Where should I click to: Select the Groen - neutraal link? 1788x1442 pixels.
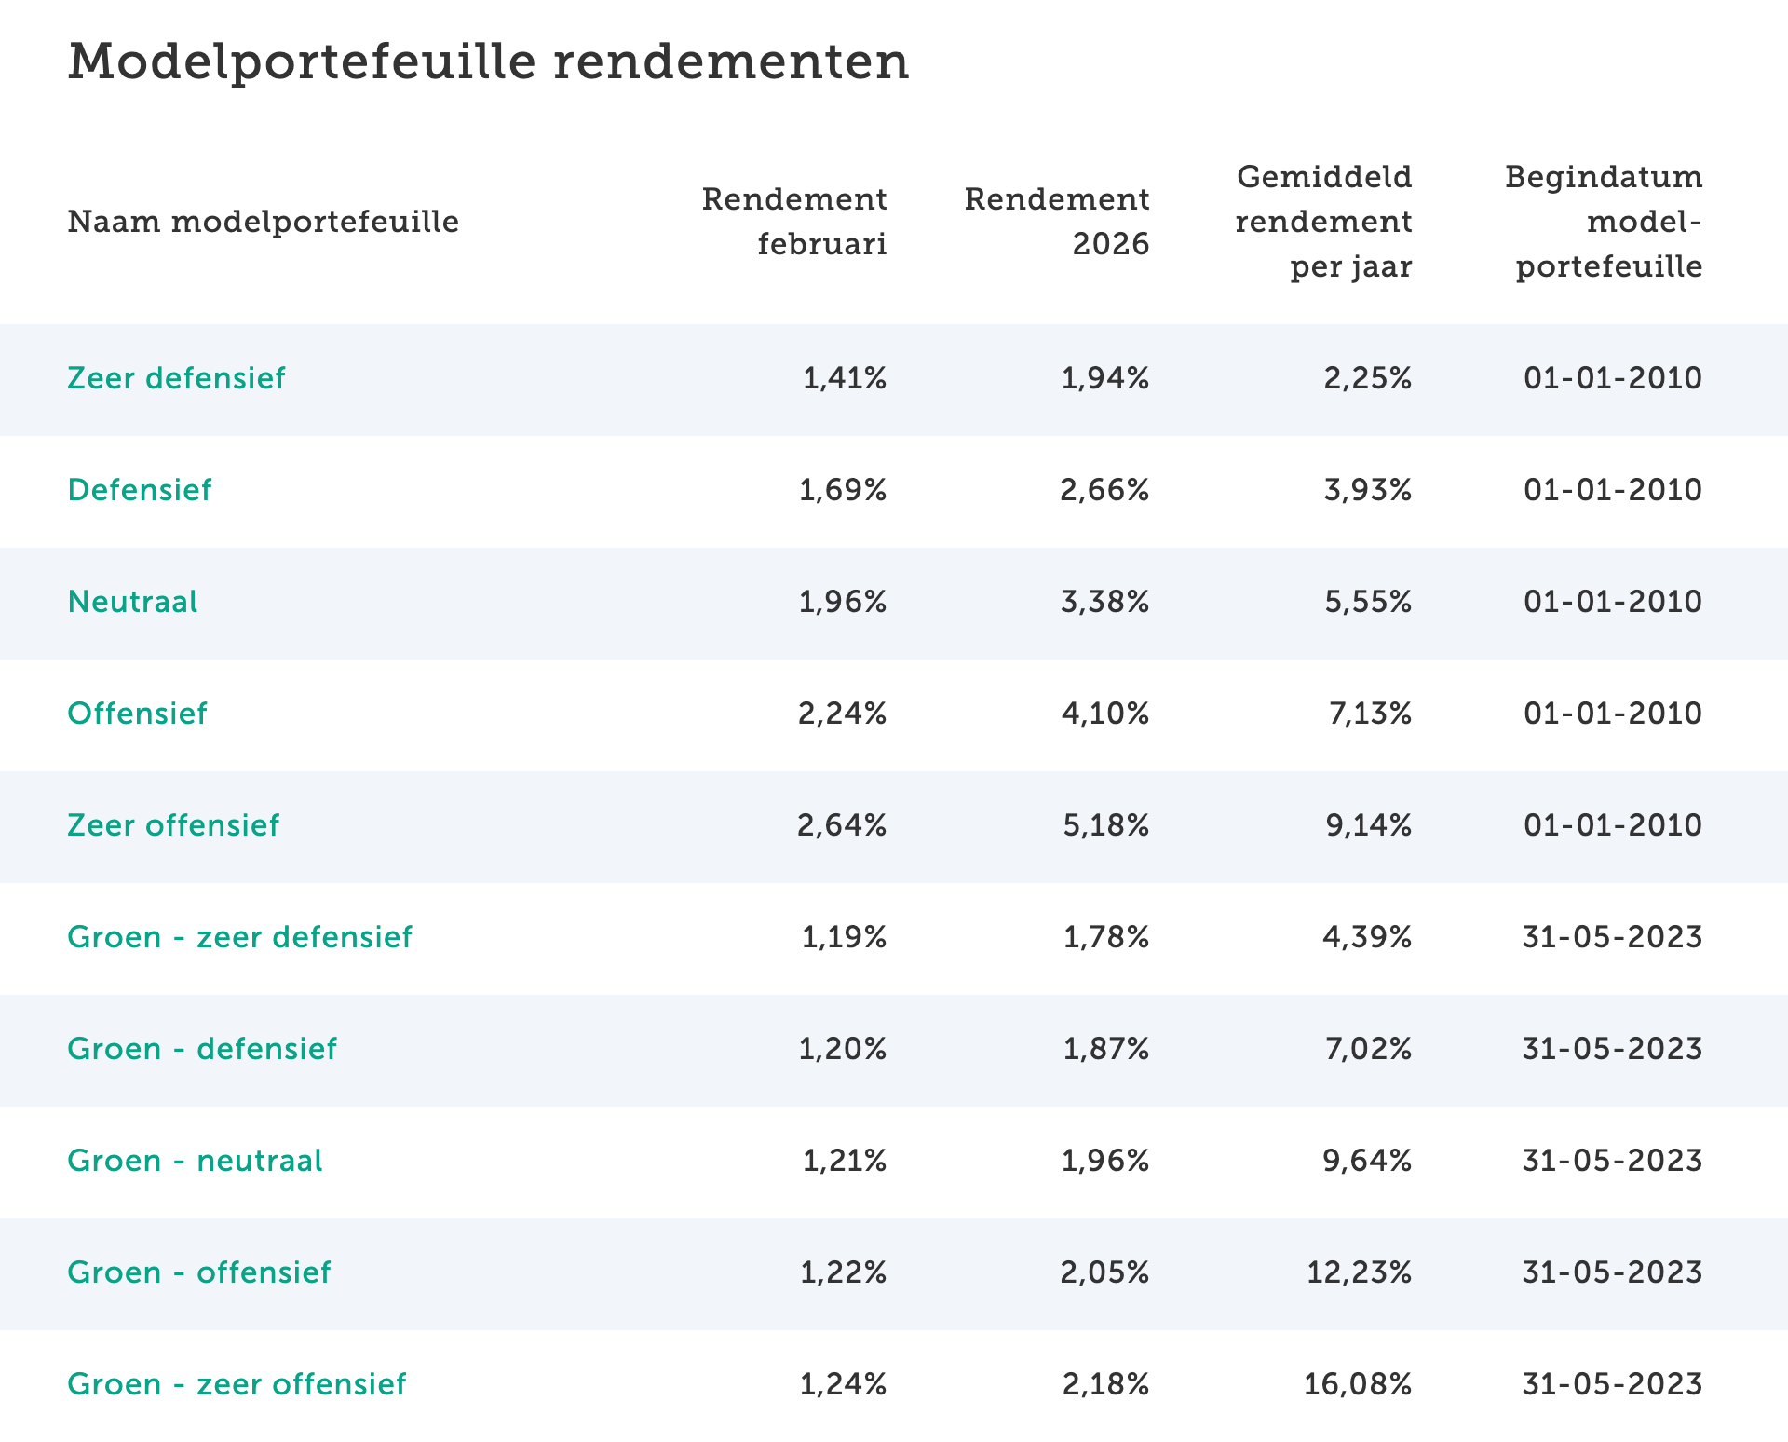pyautogui.click(x=195, y=1161)
